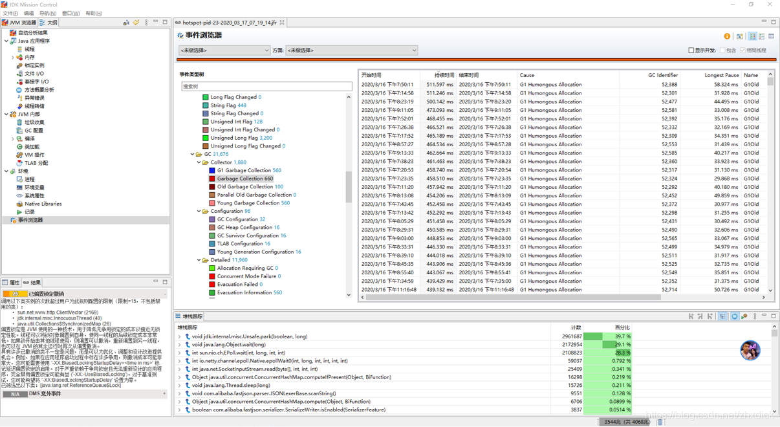Switch to the 属性 tab
The image size is (780, 427).
click(x=11, y=283)
